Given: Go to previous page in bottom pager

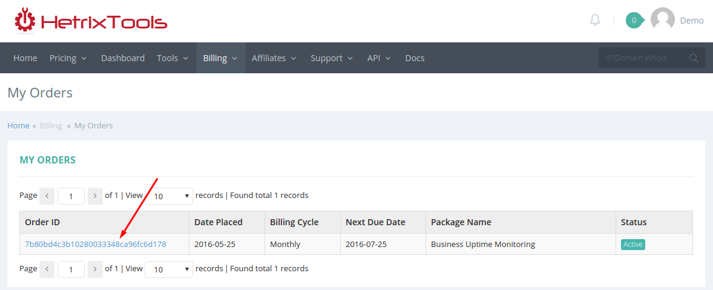Looking at the screenshot, I should [x=47, y=269].
